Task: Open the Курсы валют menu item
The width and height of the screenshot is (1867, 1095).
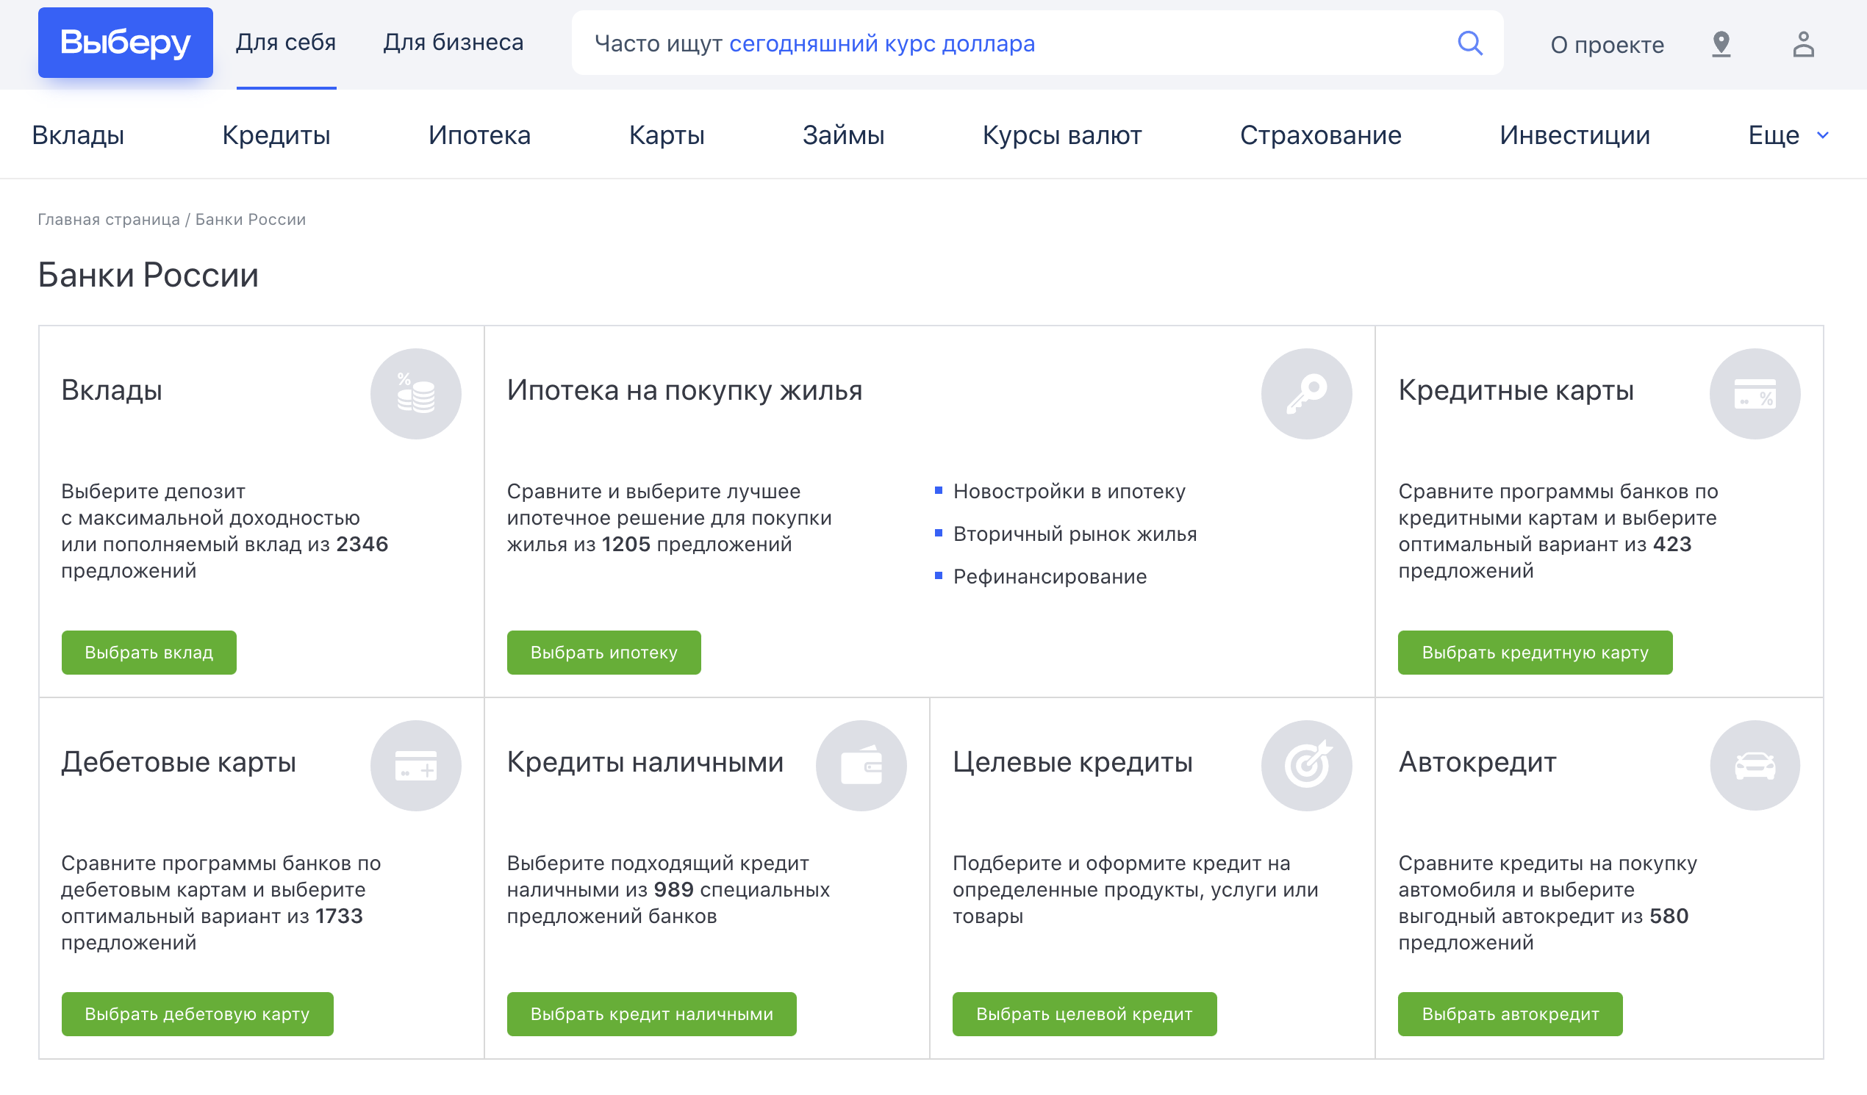Action: 1061,134
